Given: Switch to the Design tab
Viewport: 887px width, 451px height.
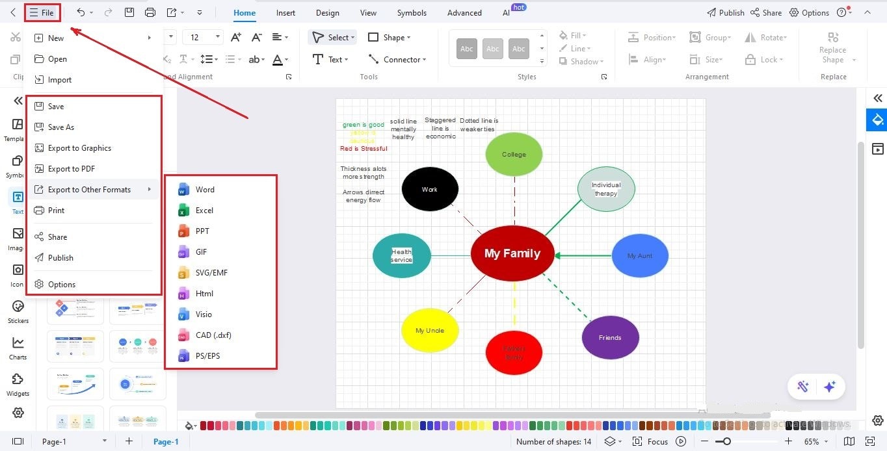Looking at the screenshot, I should 327,12.
